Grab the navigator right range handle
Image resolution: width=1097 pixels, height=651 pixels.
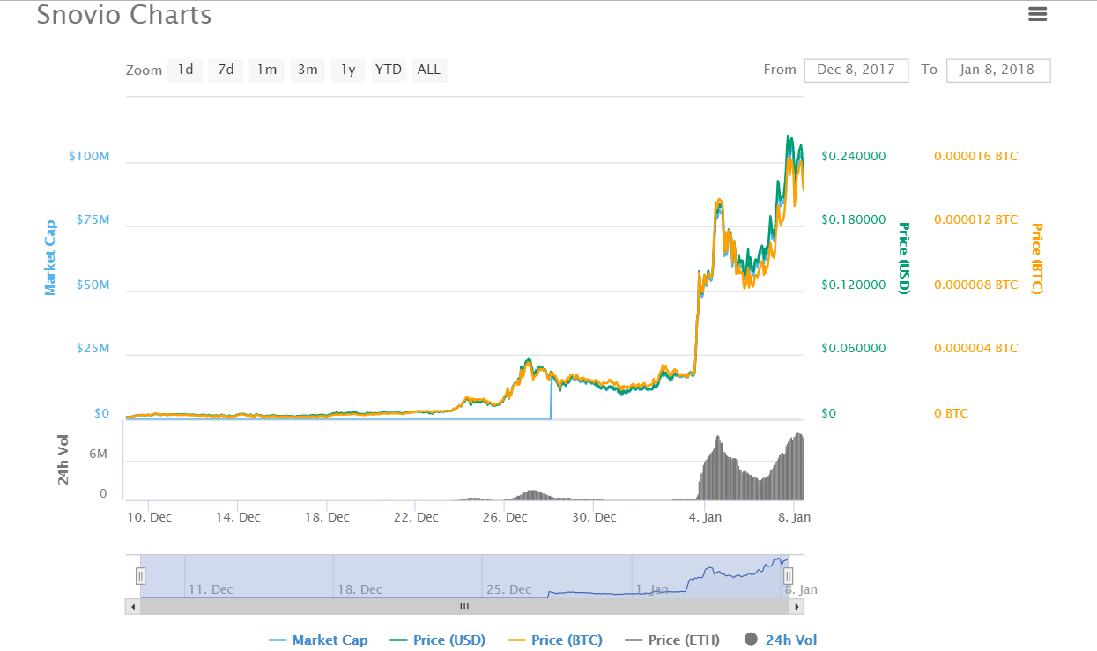point(789,576)
